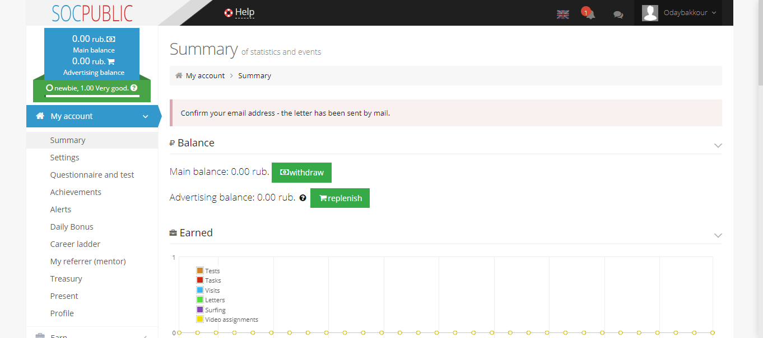Open the chat messages icon

(x=618, y=15)
